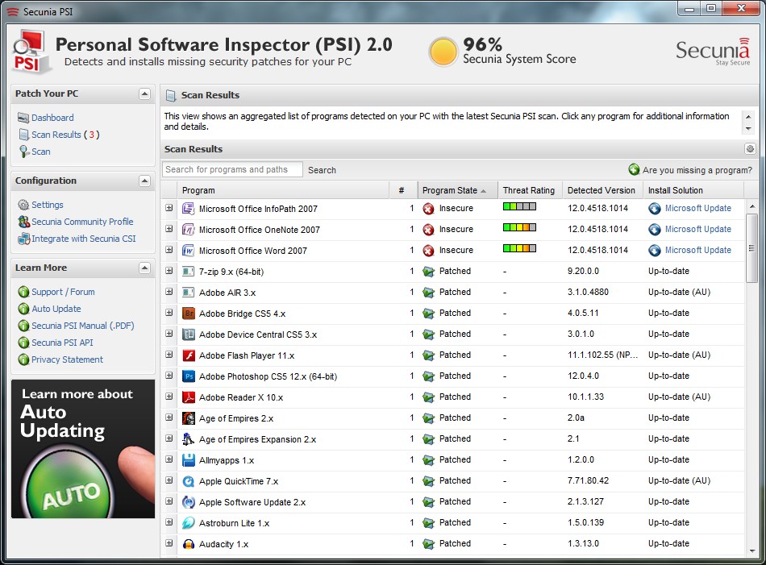The height and width of the screenshot is (565, 766).
Task: Expand the Audacity 1.x row
Action: (169, 543)
